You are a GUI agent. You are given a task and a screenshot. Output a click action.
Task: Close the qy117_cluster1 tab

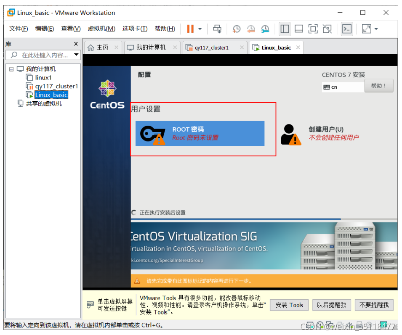(242, 47)
